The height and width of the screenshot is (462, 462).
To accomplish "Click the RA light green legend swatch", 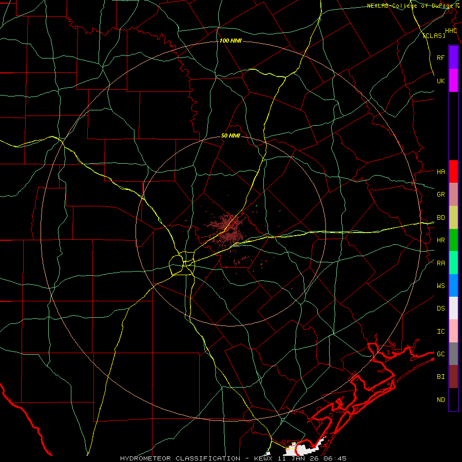I will [x=453, y=263].
